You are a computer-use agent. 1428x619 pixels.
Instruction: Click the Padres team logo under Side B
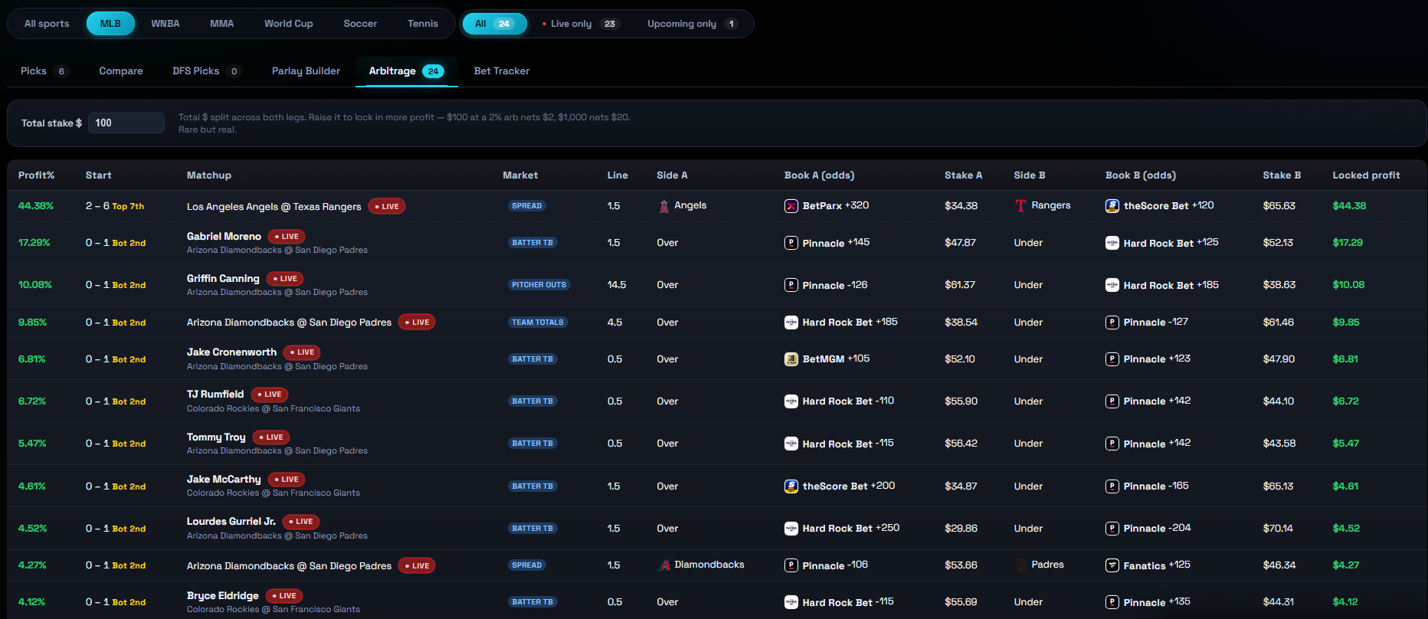tap(1020, 565)
